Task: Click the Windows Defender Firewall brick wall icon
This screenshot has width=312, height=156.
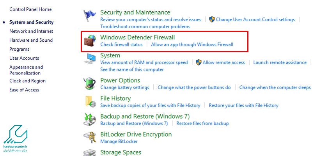Action: coord(90,41)
